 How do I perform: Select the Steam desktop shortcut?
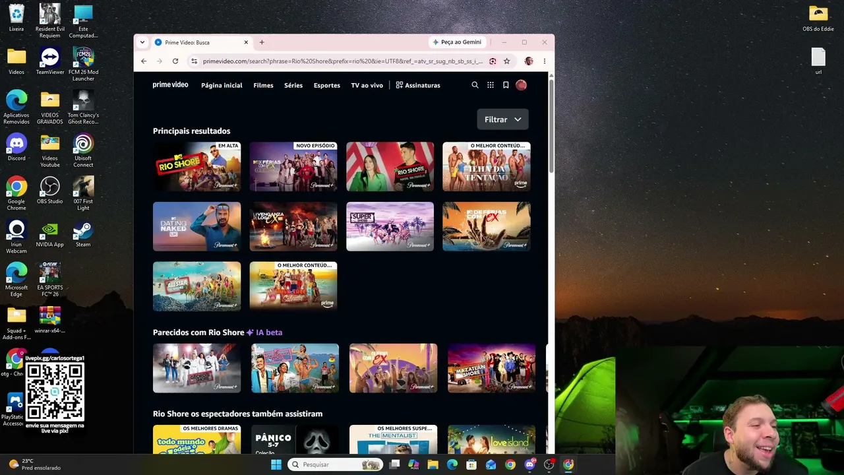pyautogui.click(x=83, y=234)
